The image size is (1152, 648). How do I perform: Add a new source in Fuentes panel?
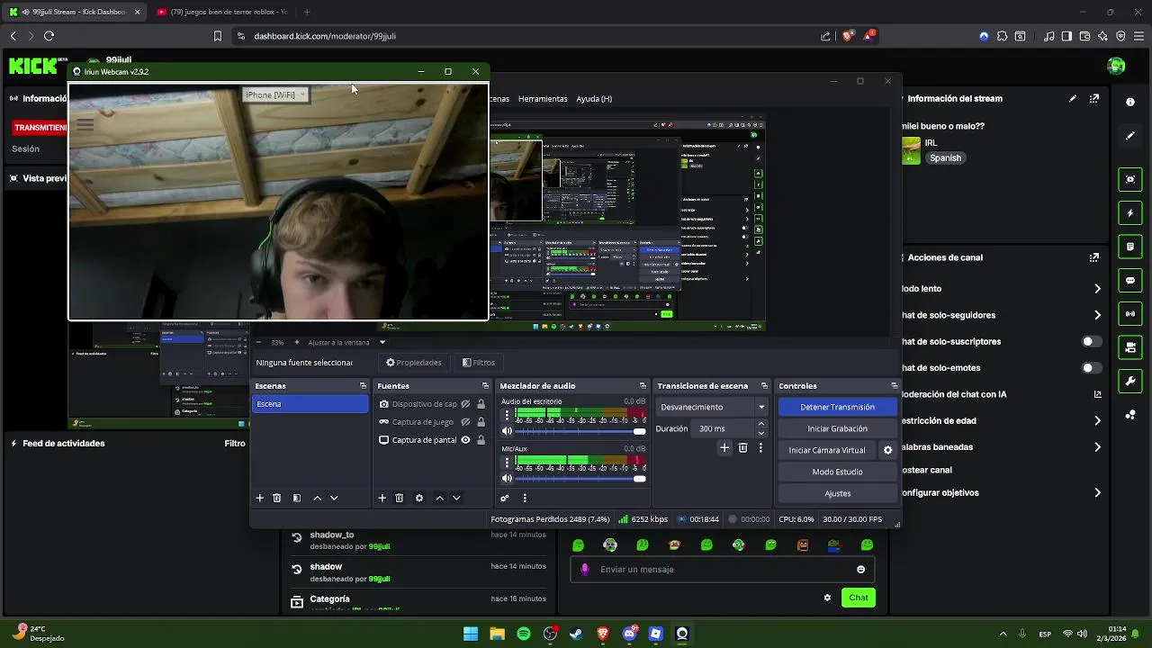pos(382,498)
